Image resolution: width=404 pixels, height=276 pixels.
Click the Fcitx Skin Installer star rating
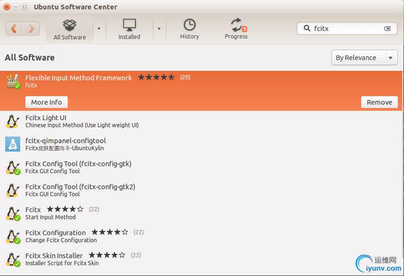(107, 255)
